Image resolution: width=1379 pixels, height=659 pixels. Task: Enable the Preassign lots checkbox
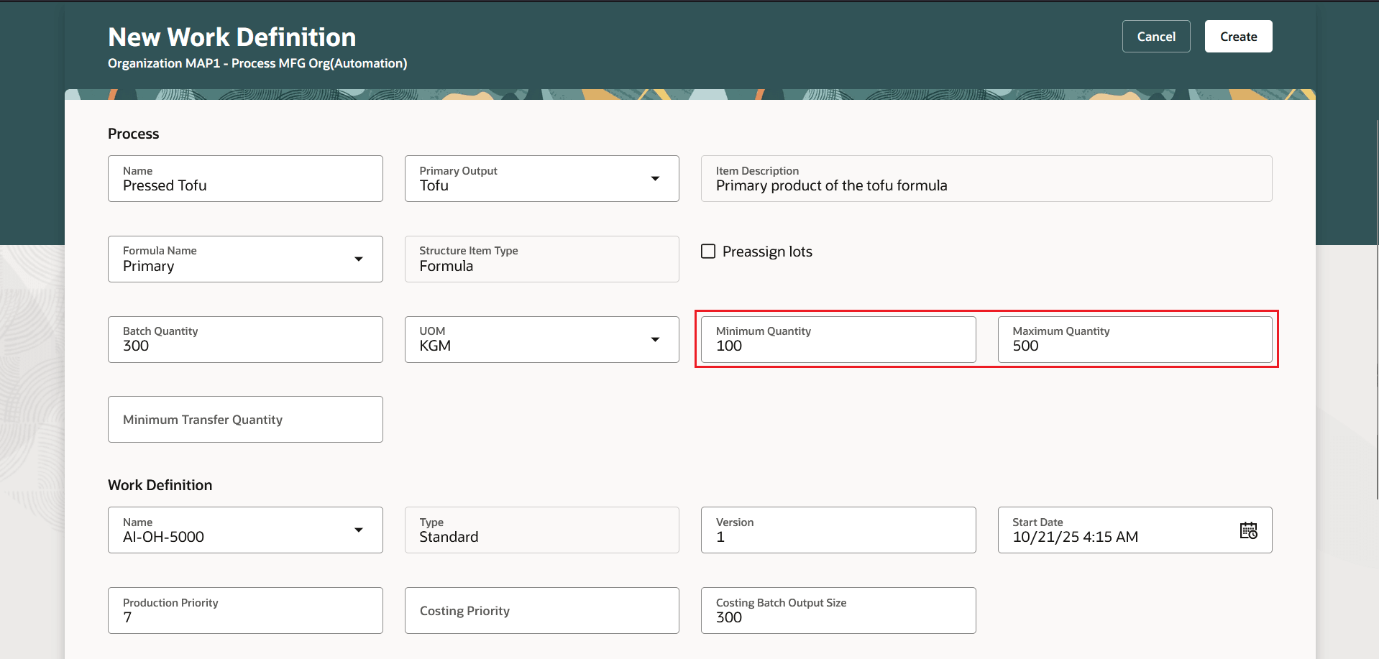pyautogui.click(x=708, y=252)
